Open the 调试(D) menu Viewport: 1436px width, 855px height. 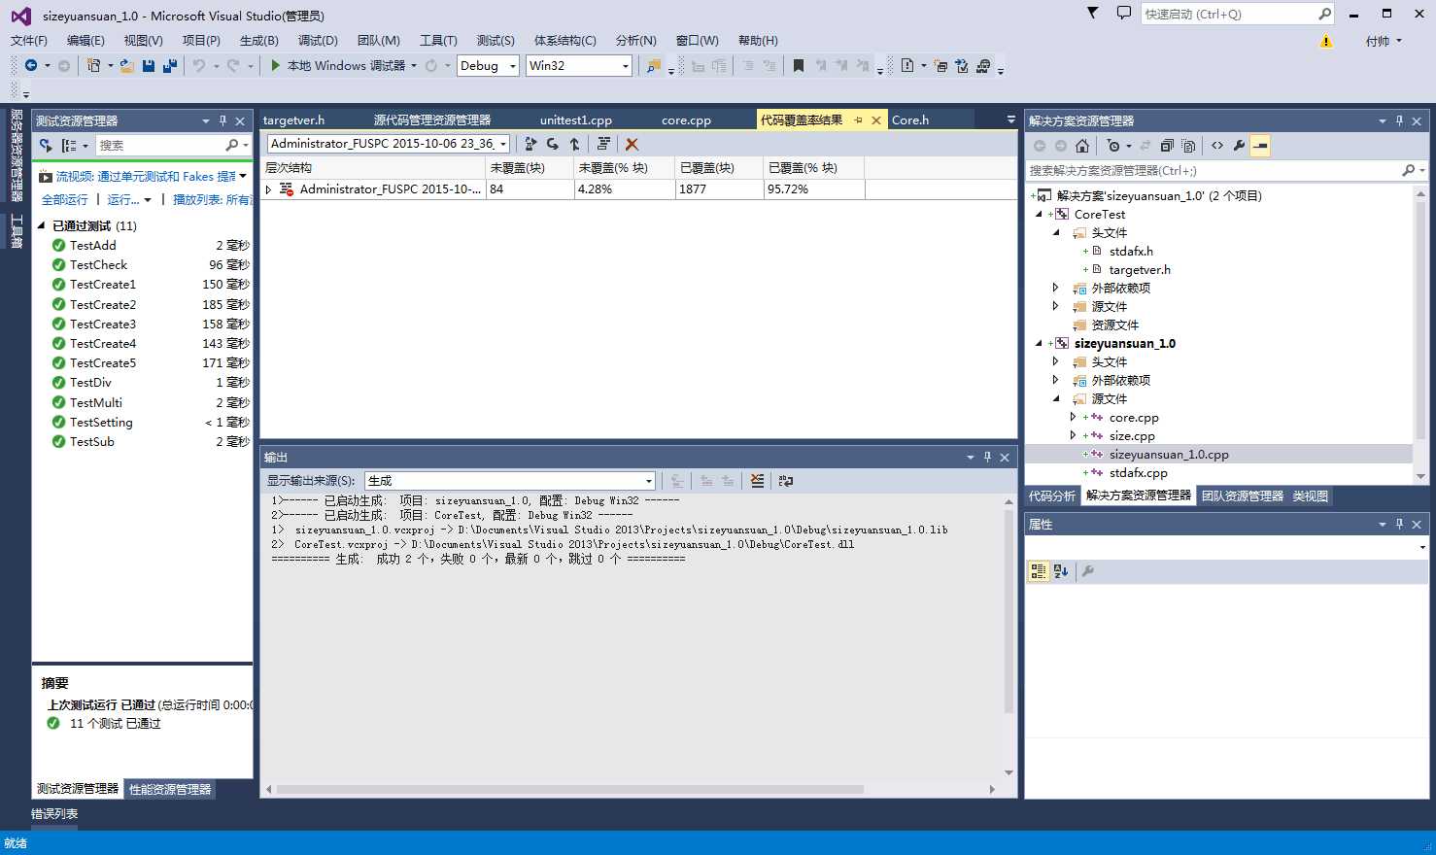point(318,40)
